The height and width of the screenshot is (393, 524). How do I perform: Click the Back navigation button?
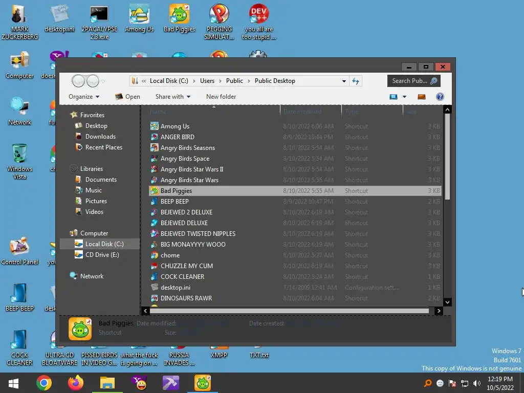pyautogui.click(x=78, y=81)
